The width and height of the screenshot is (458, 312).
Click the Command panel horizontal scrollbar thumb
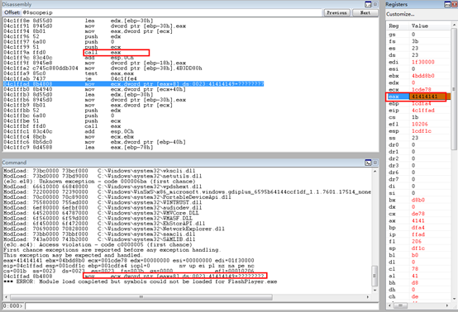coord(141,297)
